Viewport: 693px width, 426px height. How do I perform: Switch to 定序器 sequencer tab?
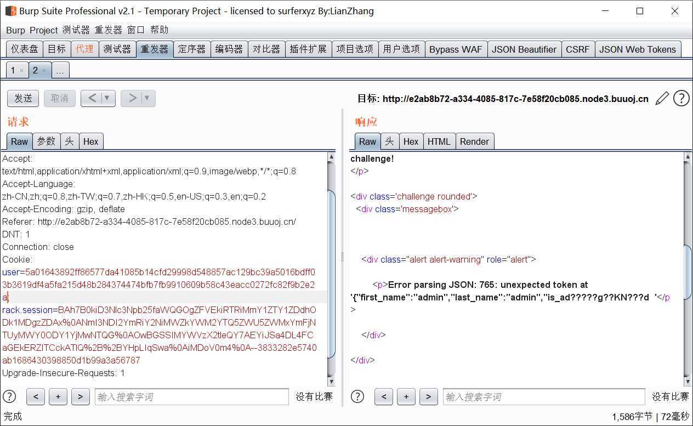point(192,49)
